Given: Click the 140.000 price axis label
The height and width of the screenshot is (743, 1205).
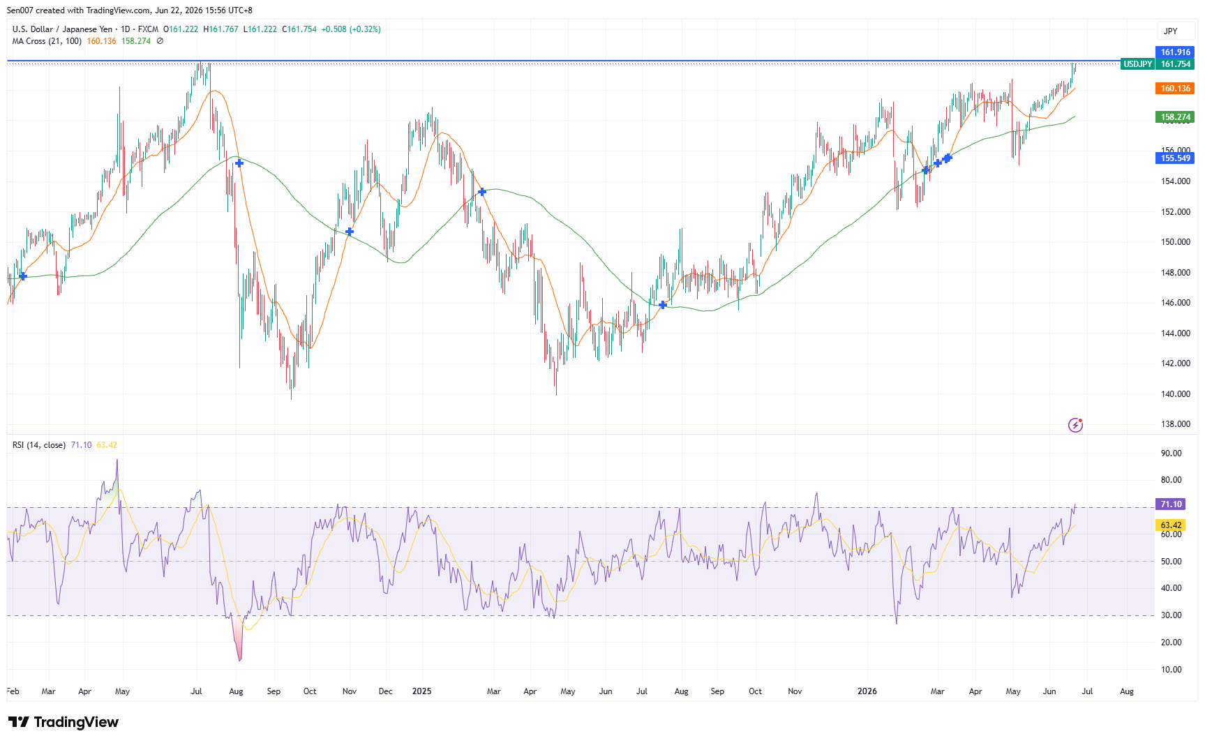Looking at the screenshot, I should click(x=1176, y=394).
